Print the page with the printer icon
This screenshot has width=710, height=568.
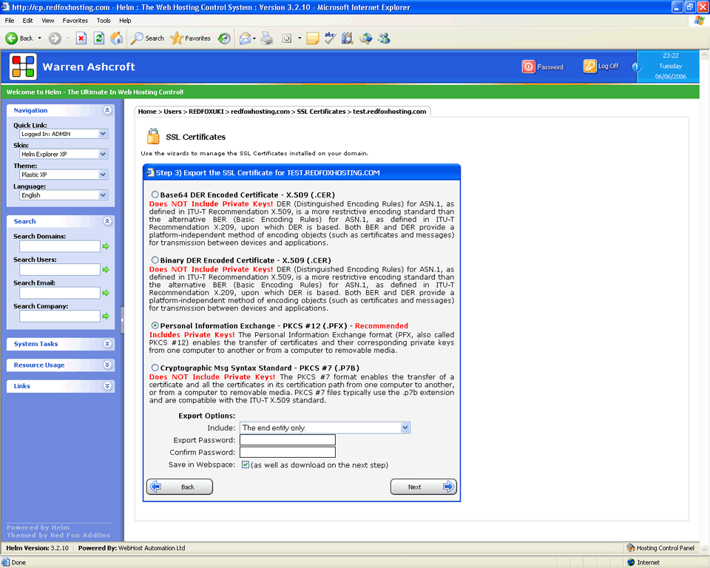[267, 38]
